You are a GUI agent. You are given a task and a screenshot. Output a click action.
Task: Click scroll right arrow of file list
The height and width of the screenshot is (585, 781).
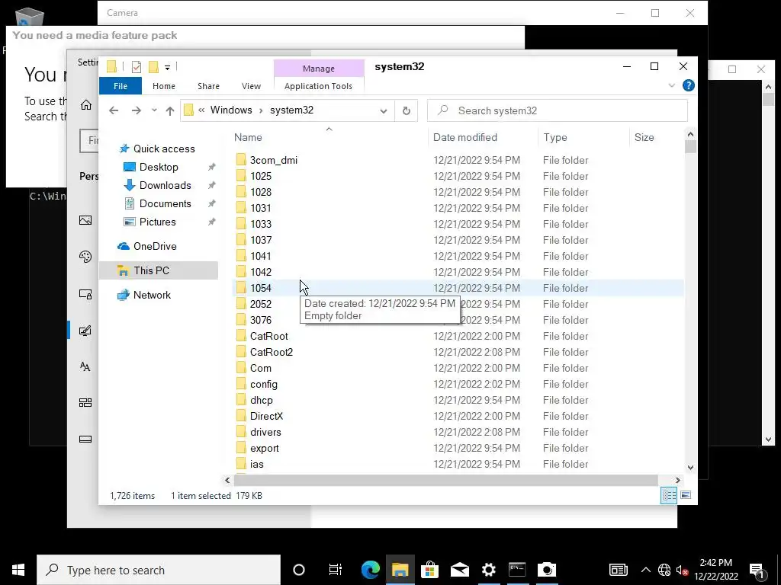pos(677,480)
